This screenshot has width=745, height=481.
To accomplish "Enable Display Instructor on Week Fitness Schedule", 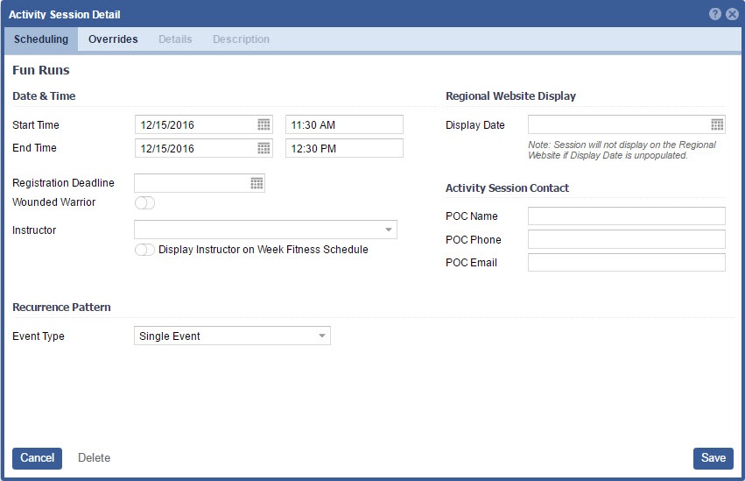I will 144,250.
